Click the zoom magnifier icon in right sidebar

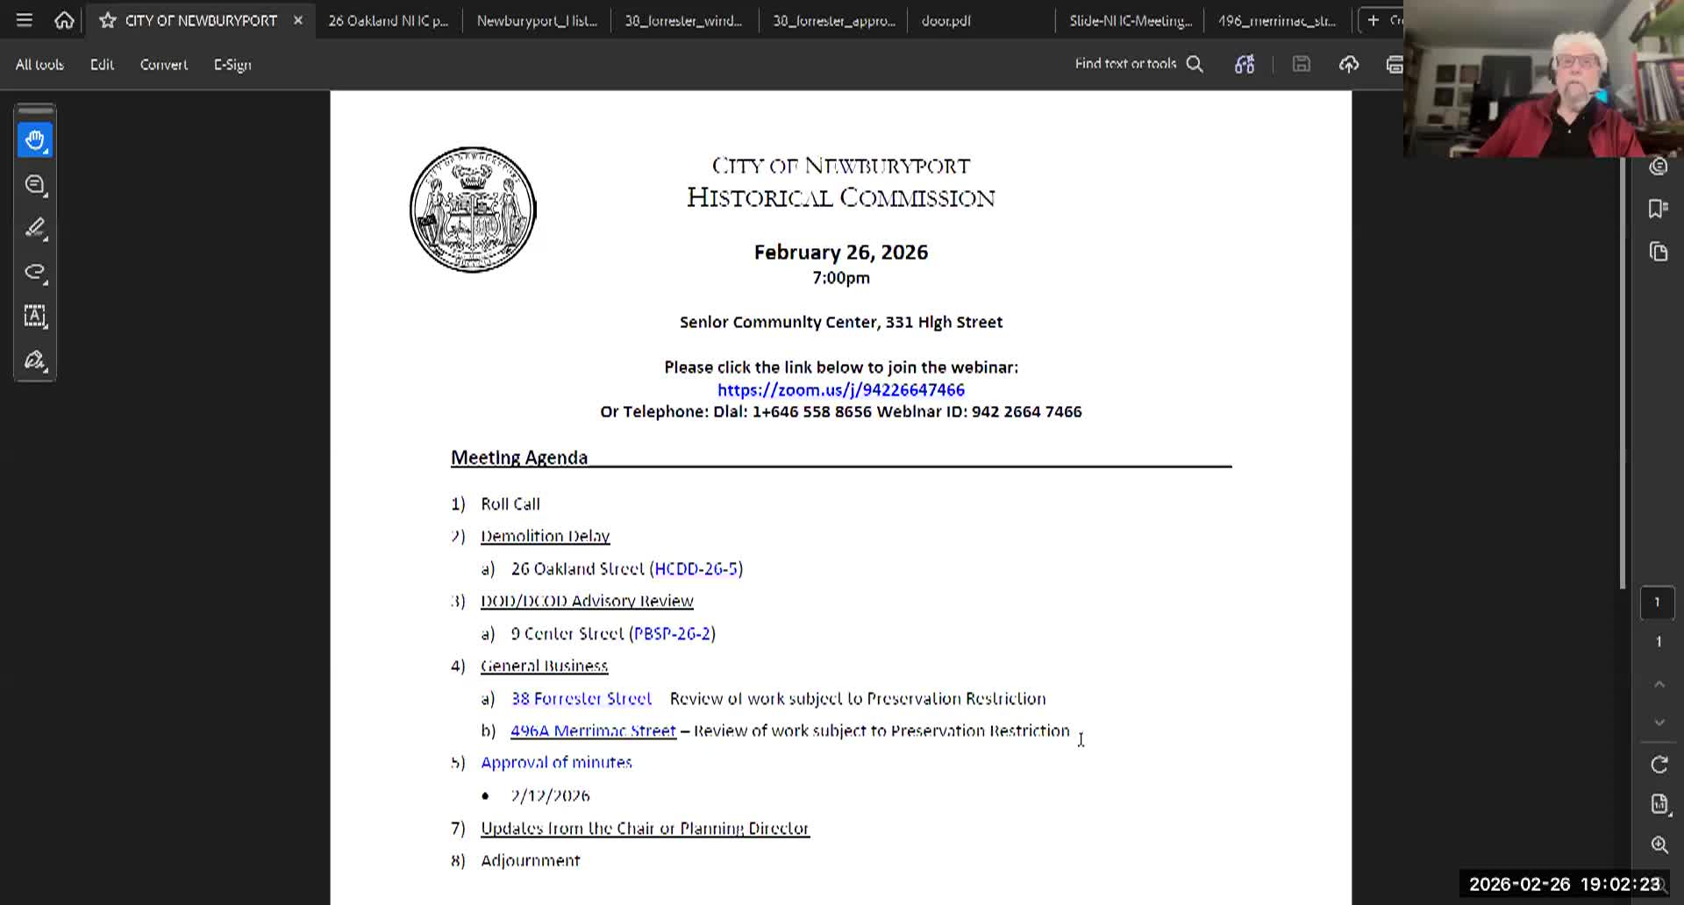point(1659,844)
